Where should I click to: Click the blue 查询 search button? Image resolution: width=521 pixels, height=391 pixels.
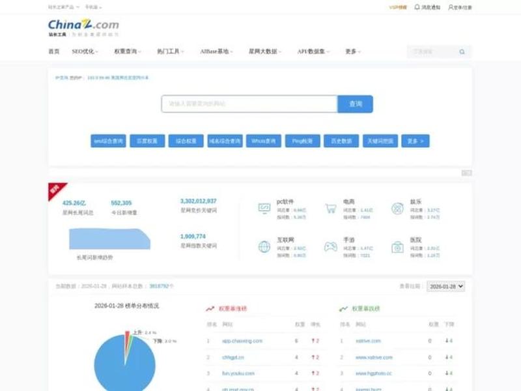(x=355, y=104)
